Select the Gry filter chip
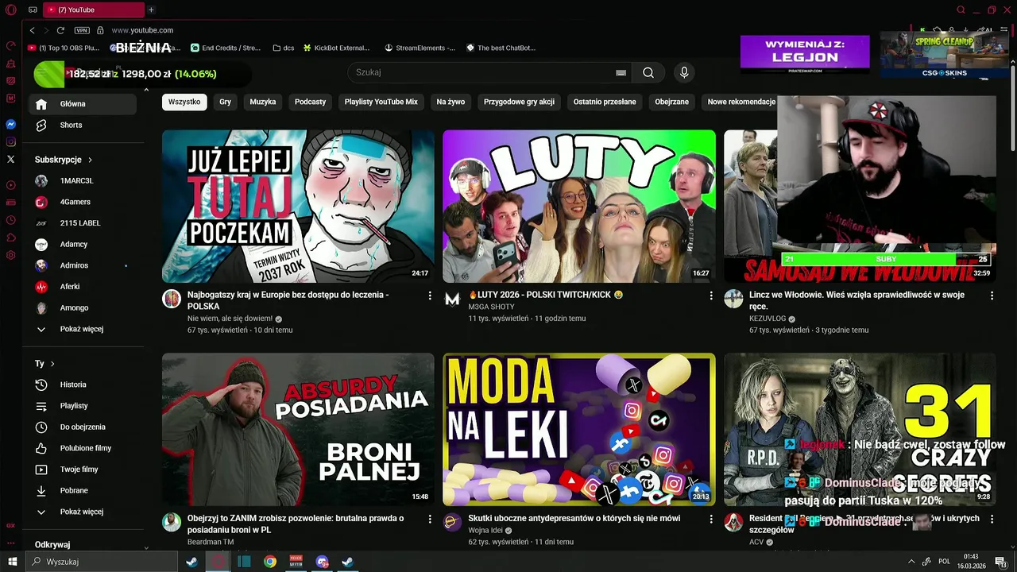This screenshot has height=572, width=1017. pos(226,102)
